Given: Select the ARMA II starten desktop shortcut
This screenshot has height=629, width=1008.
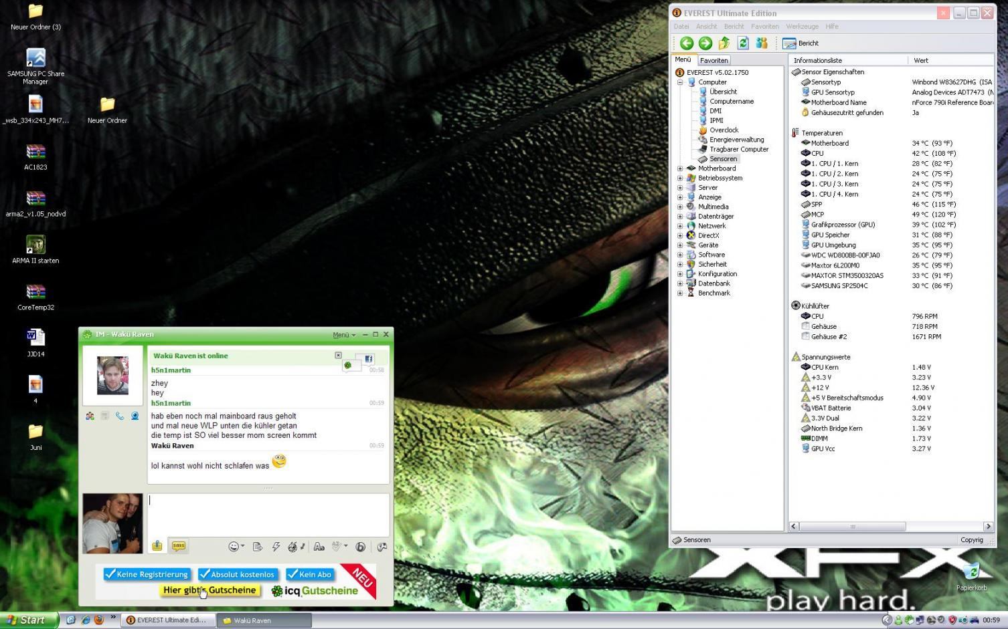Looking at the screenshot, I should pos(35,249).
